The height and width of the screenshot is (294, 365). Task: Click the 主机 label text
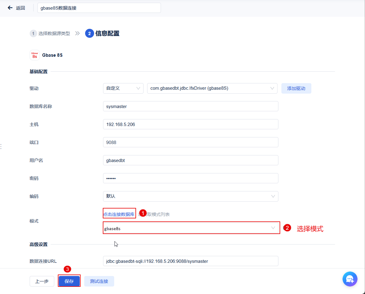point(34,124)
